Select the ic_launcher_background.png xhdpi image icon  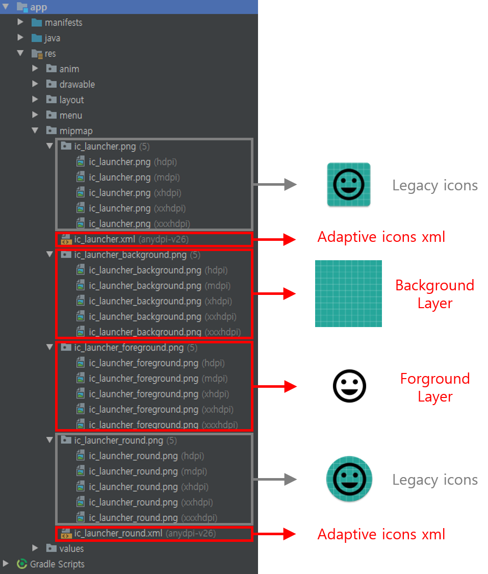click(80, 301)
